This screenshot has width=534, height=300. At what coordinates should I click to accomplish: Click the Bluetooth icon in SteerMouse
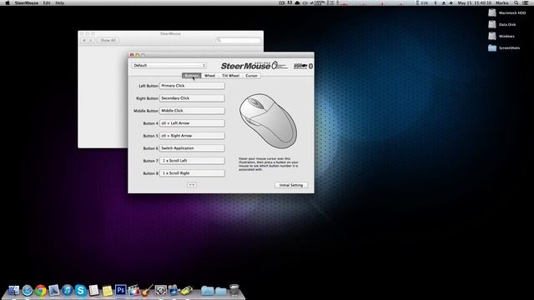[310, 66]
